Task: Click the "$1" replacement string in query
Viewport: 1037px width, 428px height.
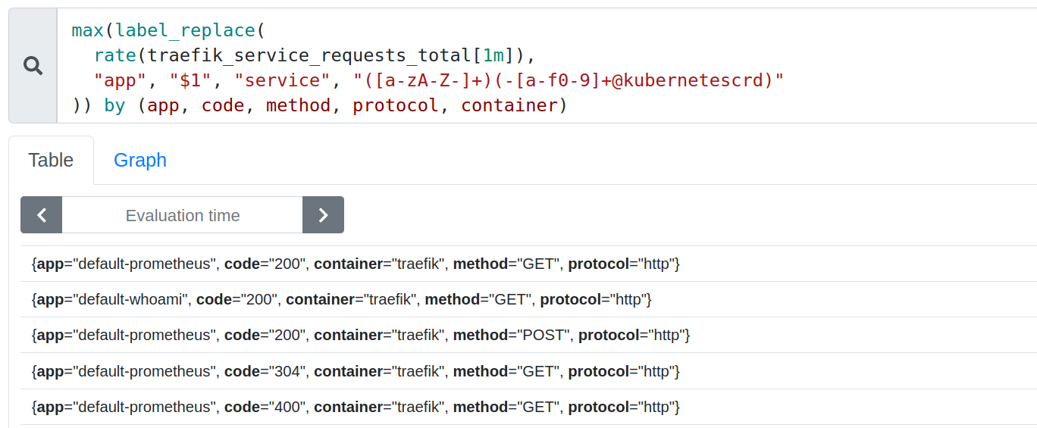Action: point(191,80)
